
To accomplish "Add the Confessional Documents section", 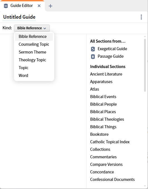I will [112, 180].
